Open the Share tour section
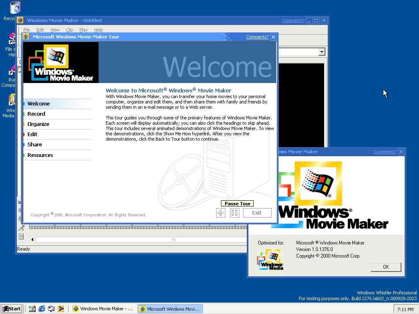This screenshot has width=419, height=314. pos(57,144)
